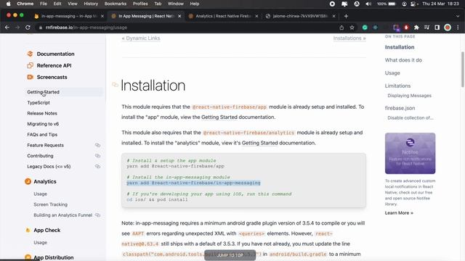This screenshot has height=261, width=465.
Task: Click the Apple menu icon
Action: (8, 4)
